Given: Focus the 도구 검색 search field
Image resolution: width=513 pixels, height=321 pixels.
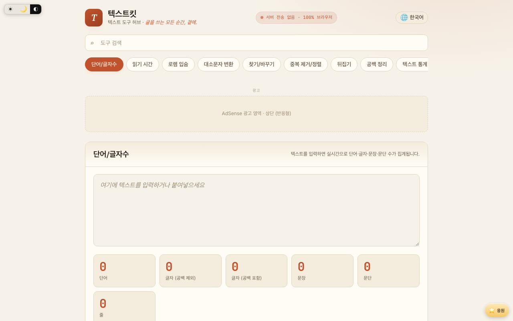Looking at the screenshot, I should pos(256,43).
